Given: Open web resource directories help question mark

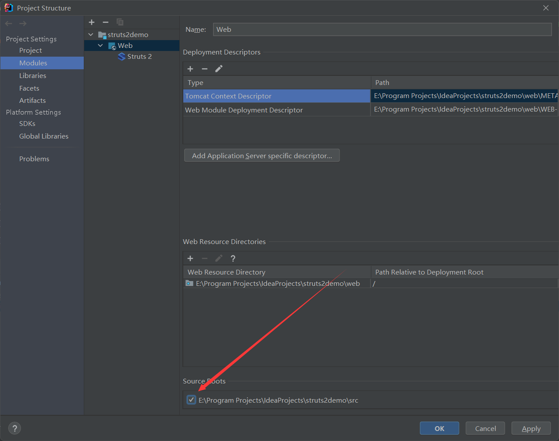Looking at the screenshot, I should pos(233,258).
